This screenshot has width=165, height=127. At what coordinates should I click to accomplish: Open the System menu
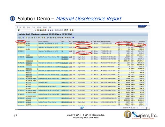[x=45, y=27]
